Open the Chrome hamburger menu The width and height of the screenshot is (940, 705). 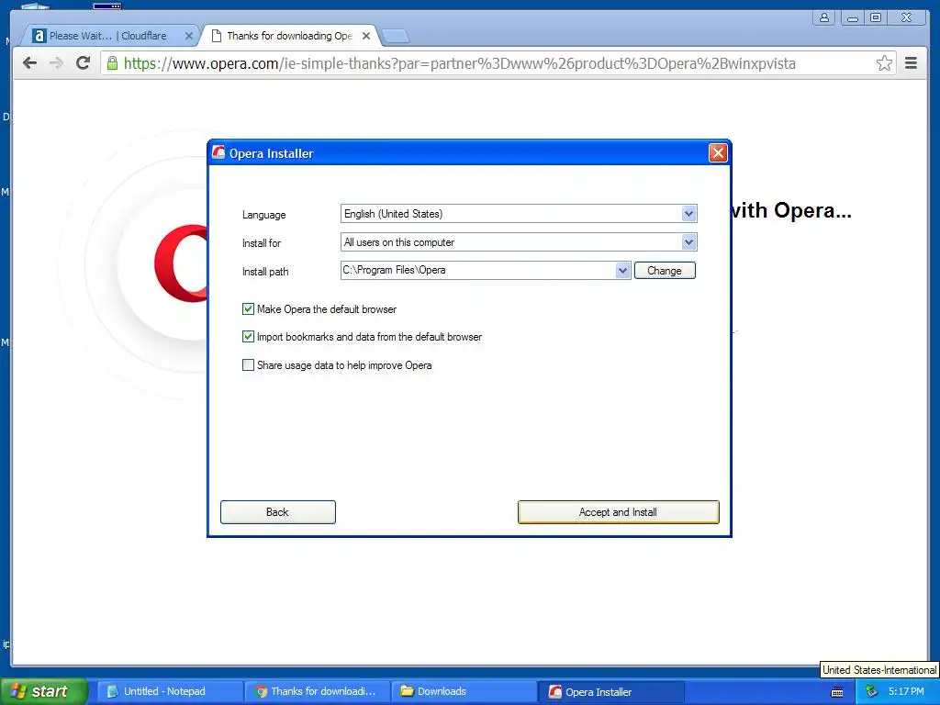pos(911,63)
